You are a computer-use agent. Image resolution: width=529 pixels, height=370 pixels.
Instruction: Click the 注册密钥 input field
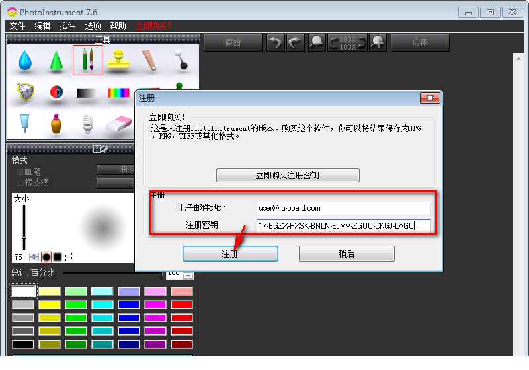(343, 225)
